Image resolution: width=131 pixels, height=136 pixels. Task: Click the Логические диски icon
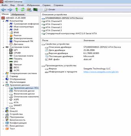[x=11, y=91]
